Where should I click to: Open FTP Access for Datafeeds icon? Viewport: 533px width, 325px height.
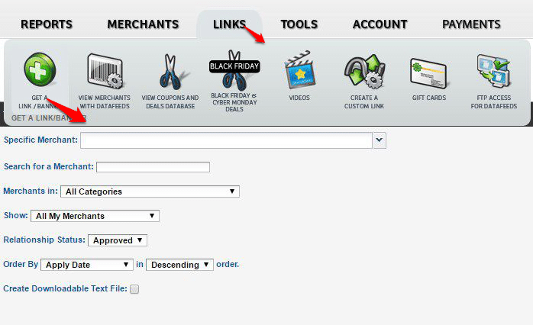coord(493,71)
